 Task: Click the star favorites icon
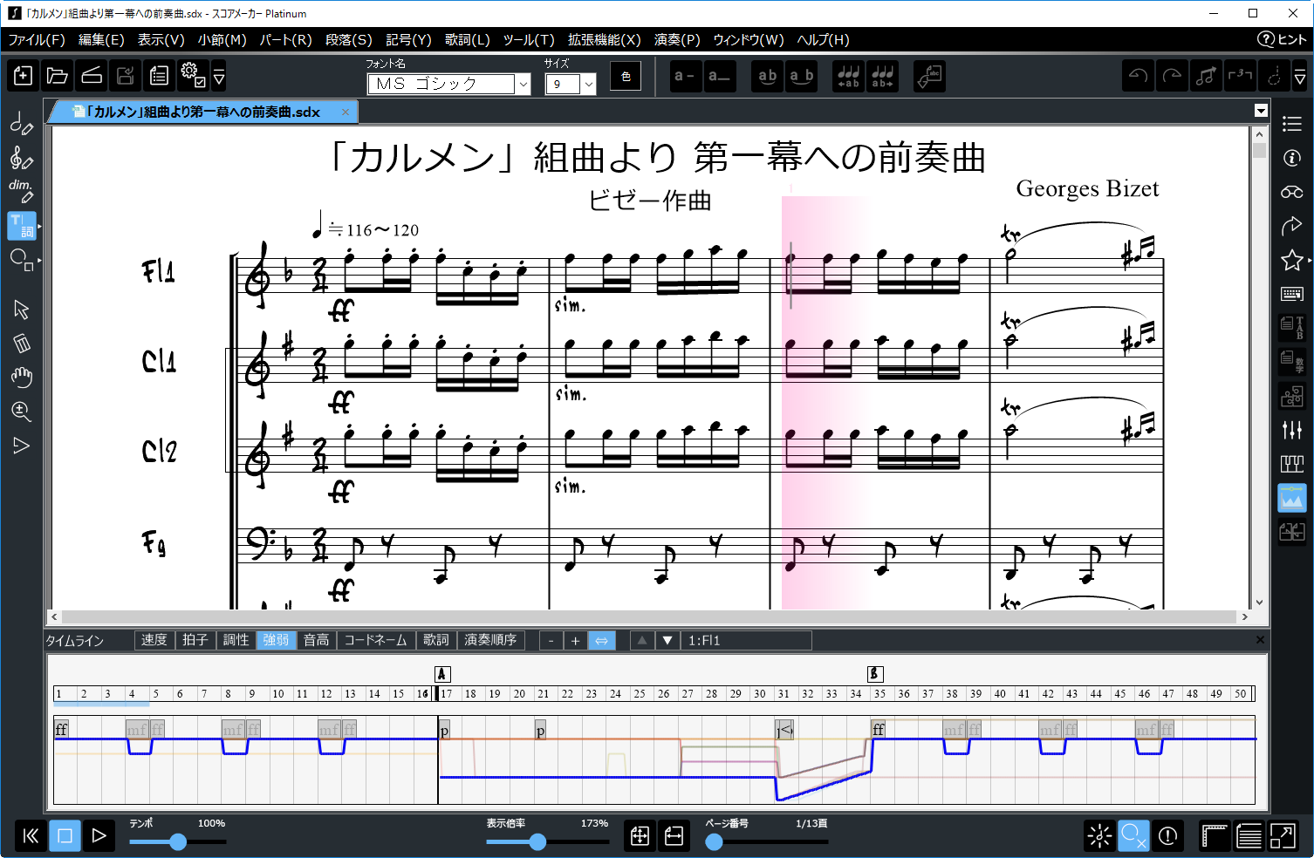(1292, 261)
